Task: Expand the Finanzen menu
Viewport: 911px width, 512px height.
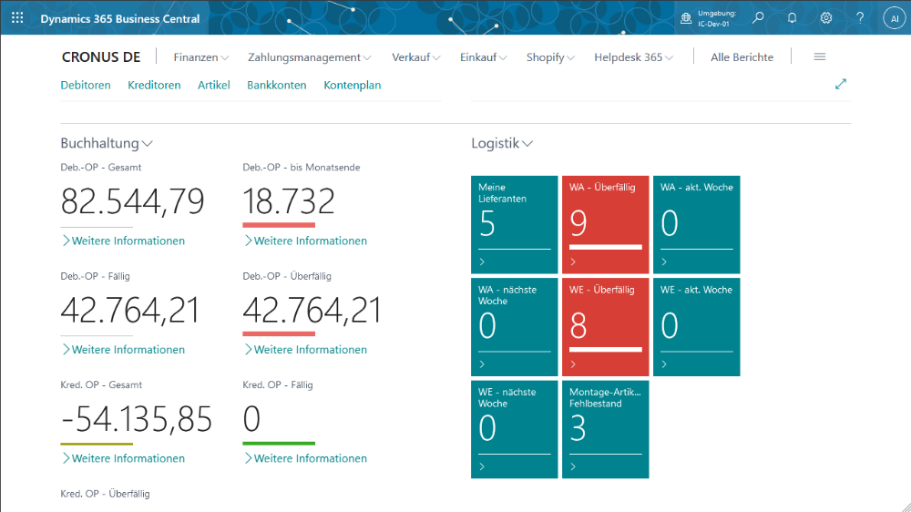Action: pyautogui.click(x=201, y=57)
